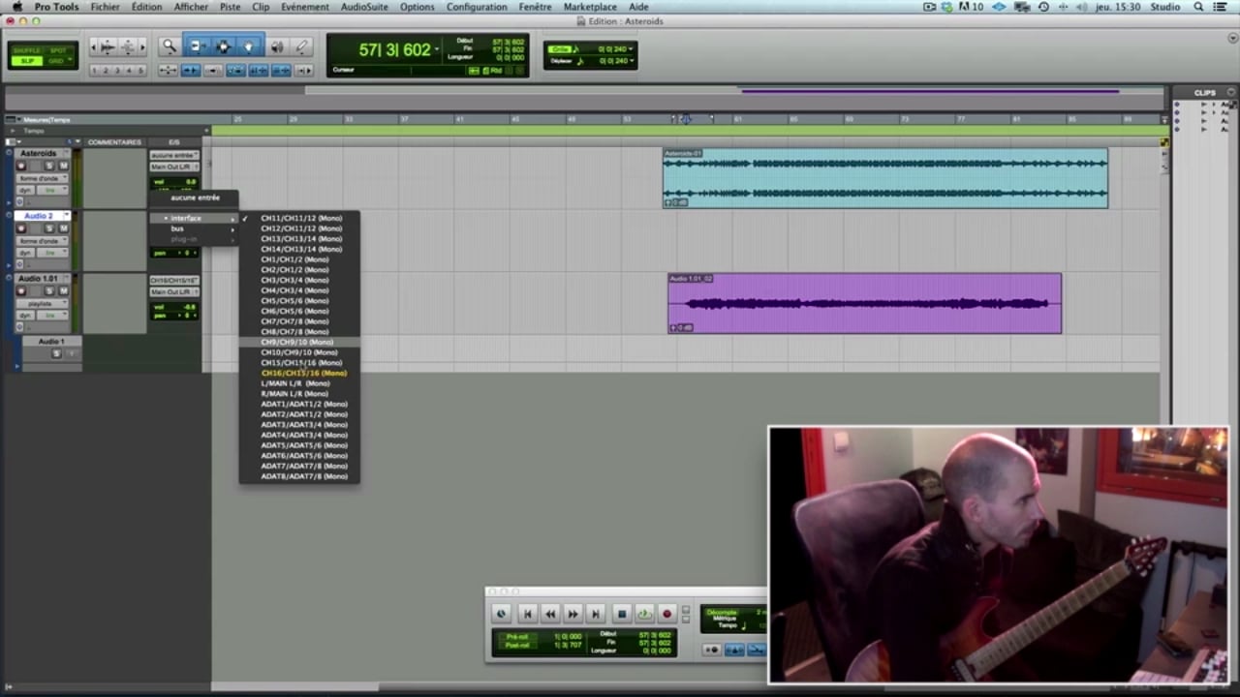The width and height of the screenshot is (1240, 697).
Task: Open Asteroids Main Out L/R output selector
Action: click(x=173, y=167)
